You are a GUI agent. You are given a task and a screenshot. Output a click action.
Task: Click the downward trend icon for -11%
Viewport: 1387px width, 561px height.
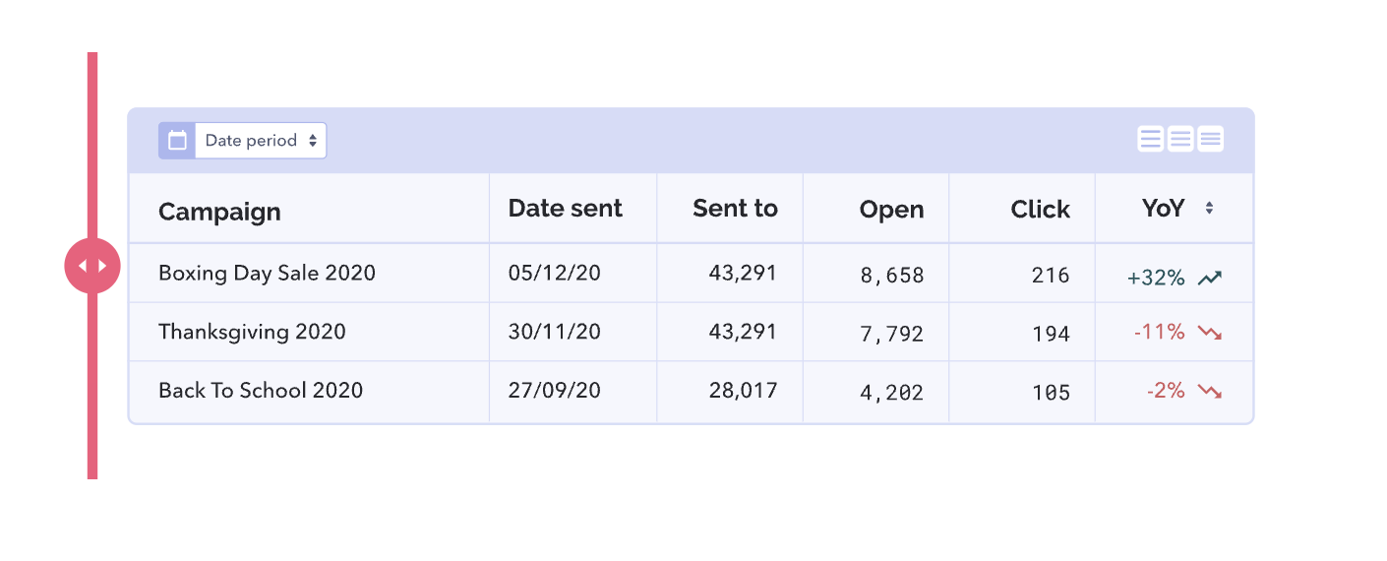pos(1209,333)
